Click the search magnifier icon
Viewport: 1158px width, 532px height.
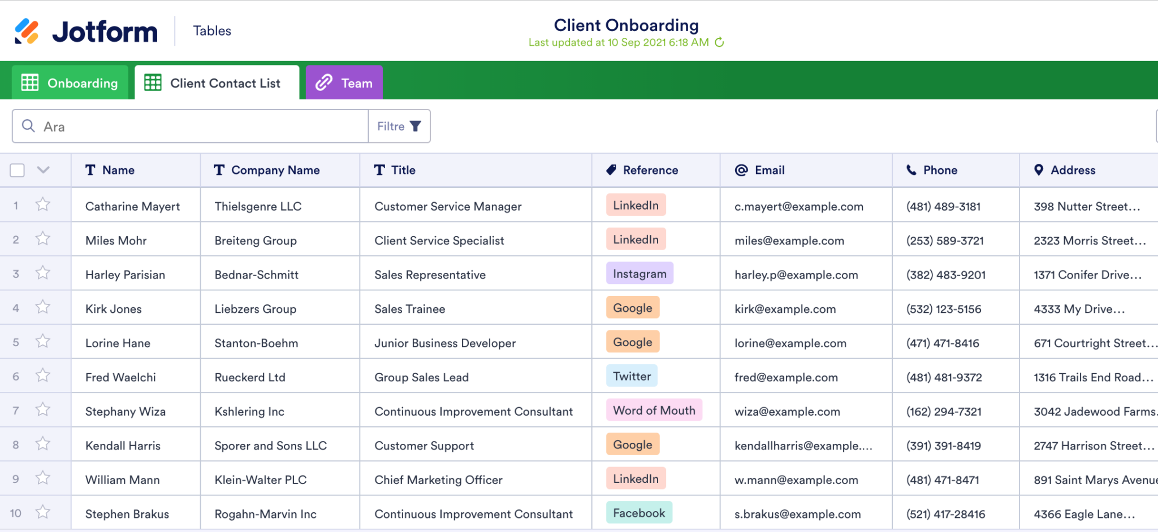[x=28, y=126]
